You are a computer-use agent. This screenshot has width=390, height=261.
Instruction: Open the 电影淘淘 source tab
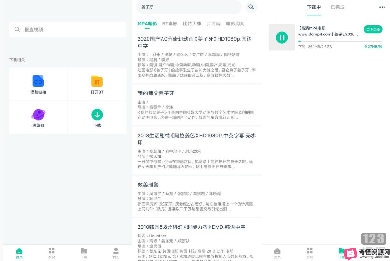point(235,24)
